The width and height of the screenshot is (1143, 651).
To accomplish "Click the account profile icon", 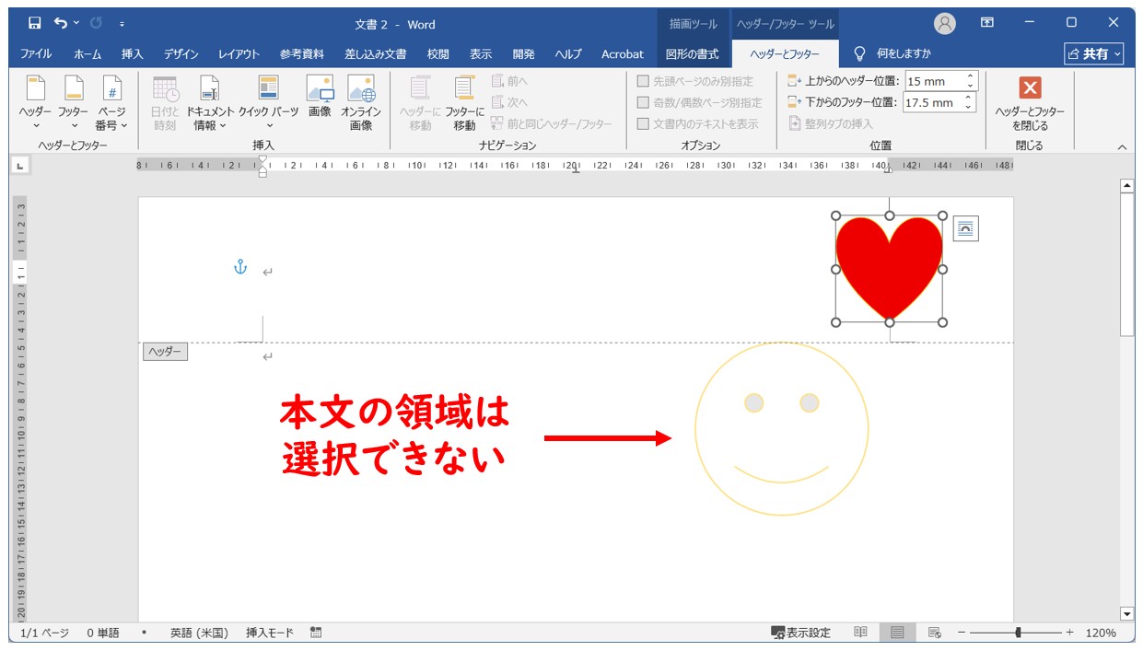I will [x=944, y=24].
